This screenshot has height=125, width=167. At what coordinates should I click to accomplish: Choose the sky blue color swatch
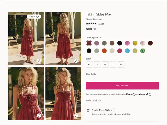coord(127,51)
